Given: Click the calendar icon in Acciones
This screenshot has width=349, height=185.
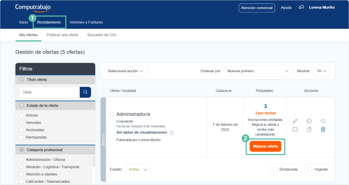Looking at the screenshot, I should [295, 130].
